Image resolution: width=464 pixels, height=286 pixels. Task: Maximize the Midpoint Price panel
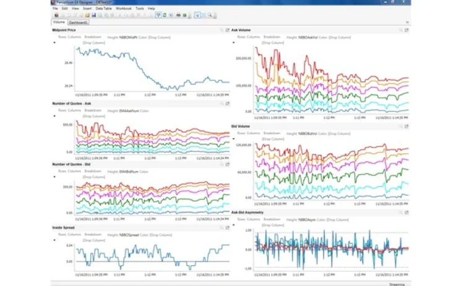228,30
